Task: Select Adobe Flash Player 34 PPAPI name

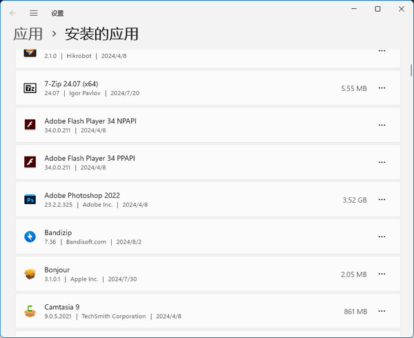Action: 90,159
